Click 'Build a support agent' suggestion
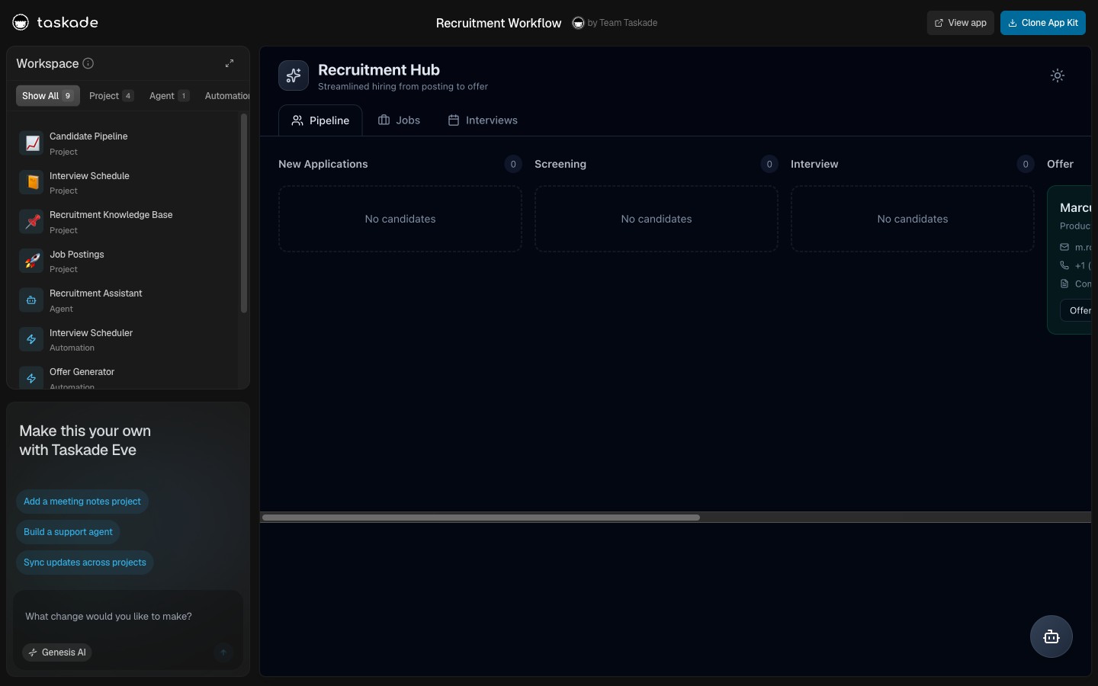 point(68,532)
